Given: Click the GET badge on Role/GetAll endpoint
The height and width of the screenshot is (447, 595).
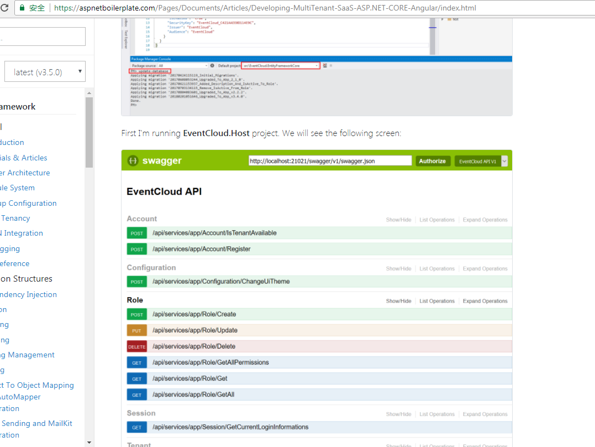Looking at the screenshot, I should pyautogui.click(x=136, y=394).
